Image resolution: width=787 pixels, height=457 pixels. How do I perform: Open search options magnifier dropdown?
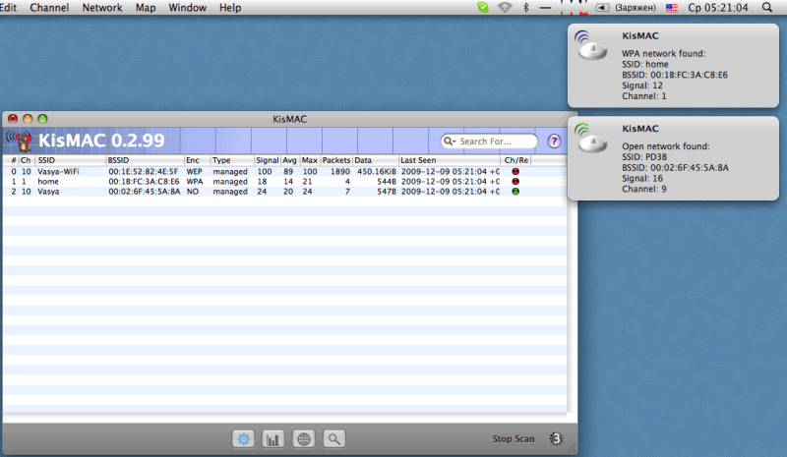coord(450,142)
